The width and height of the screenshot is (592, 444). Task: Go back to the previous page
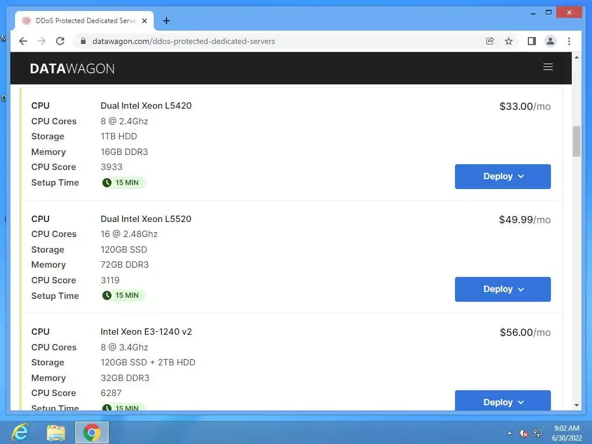pos(23,41)
